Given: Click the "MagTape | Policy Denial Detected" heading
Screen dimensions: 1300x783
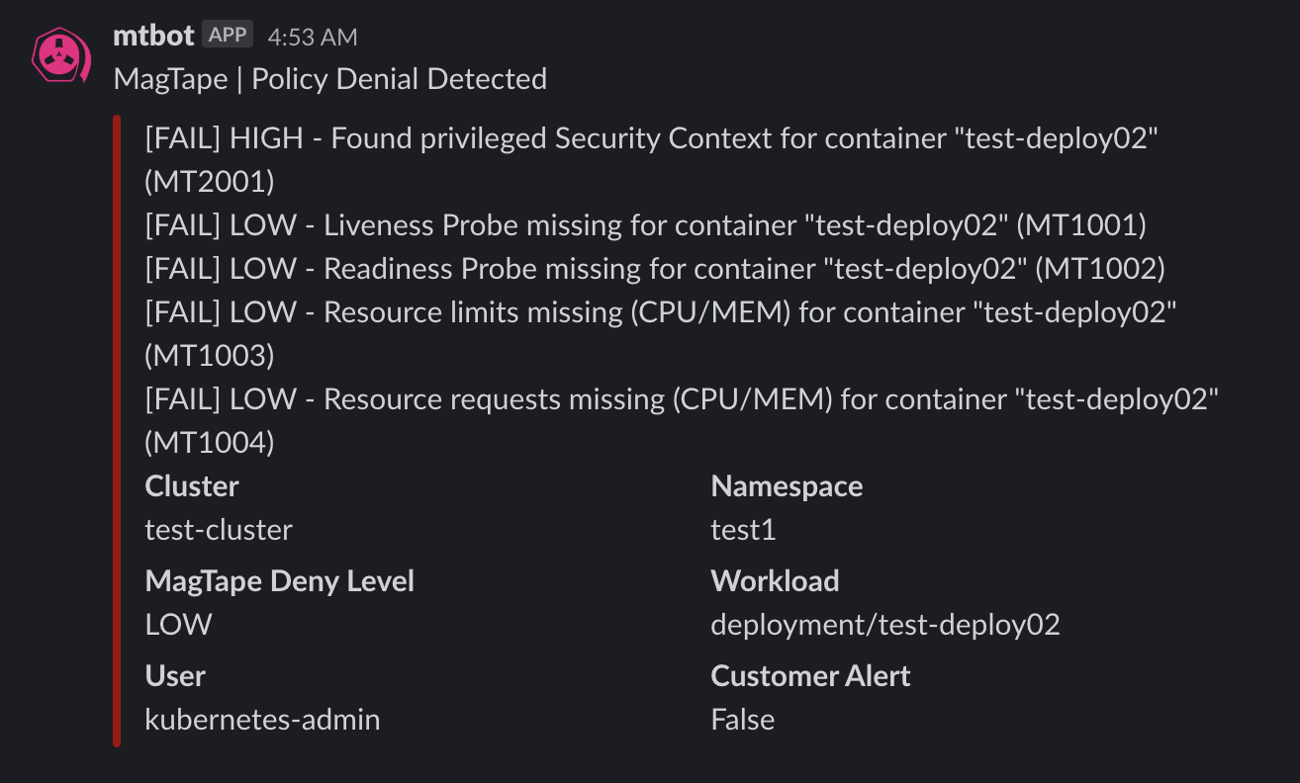Looking at the screenshot, I should tap(330, 79).
